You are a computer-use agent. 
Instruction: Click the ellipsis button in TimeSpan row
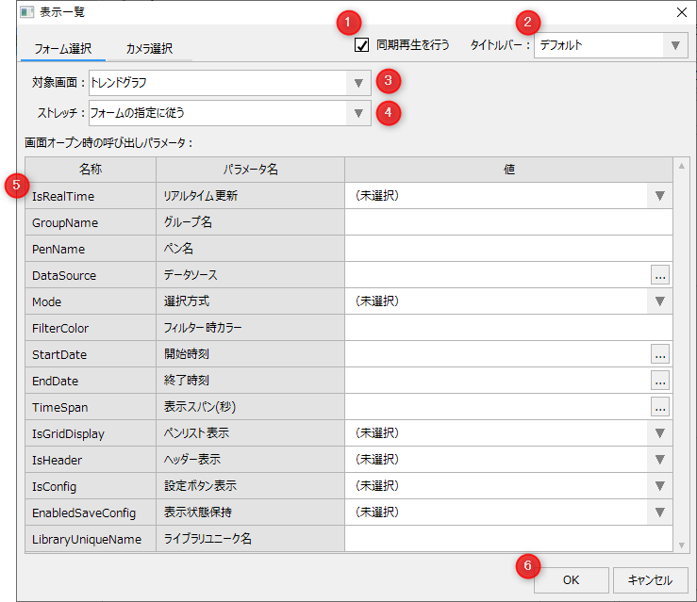click(x=660, y=407)
